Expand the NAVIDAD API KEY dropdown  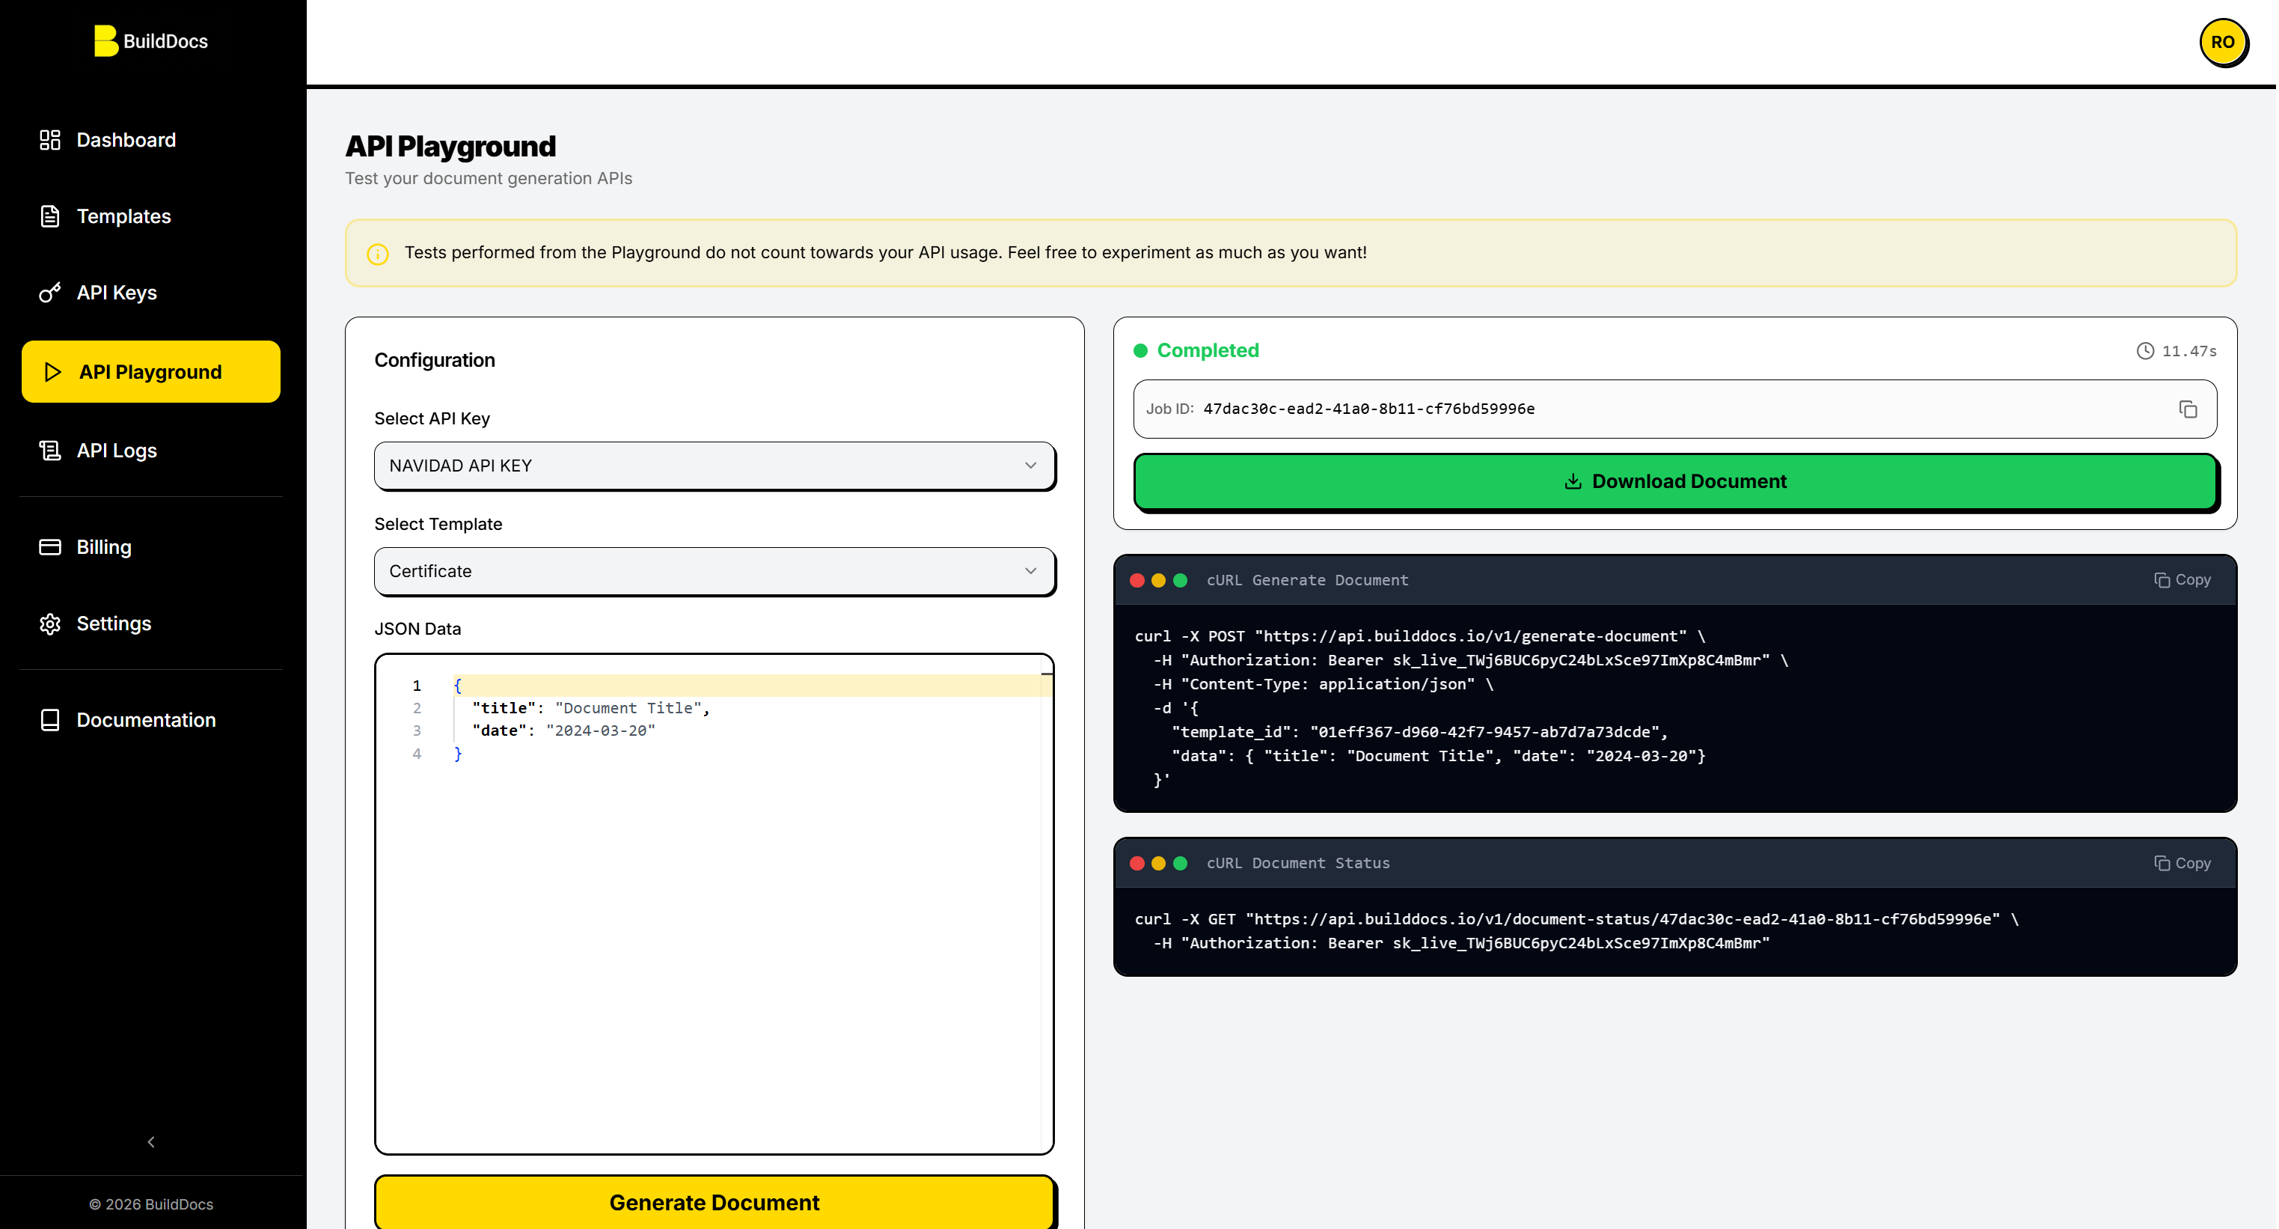714,466
